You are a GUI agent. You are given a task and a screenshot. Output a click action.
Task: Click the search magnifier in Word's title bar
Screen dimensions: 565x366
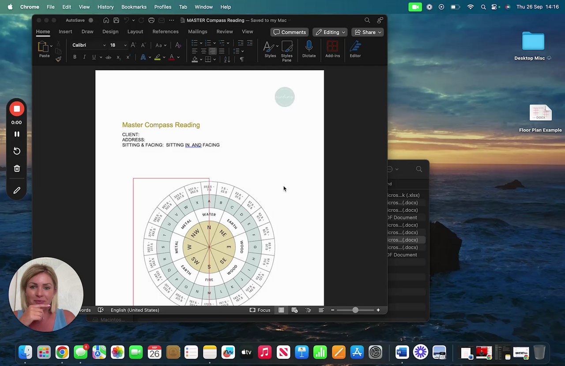(367, 20)
